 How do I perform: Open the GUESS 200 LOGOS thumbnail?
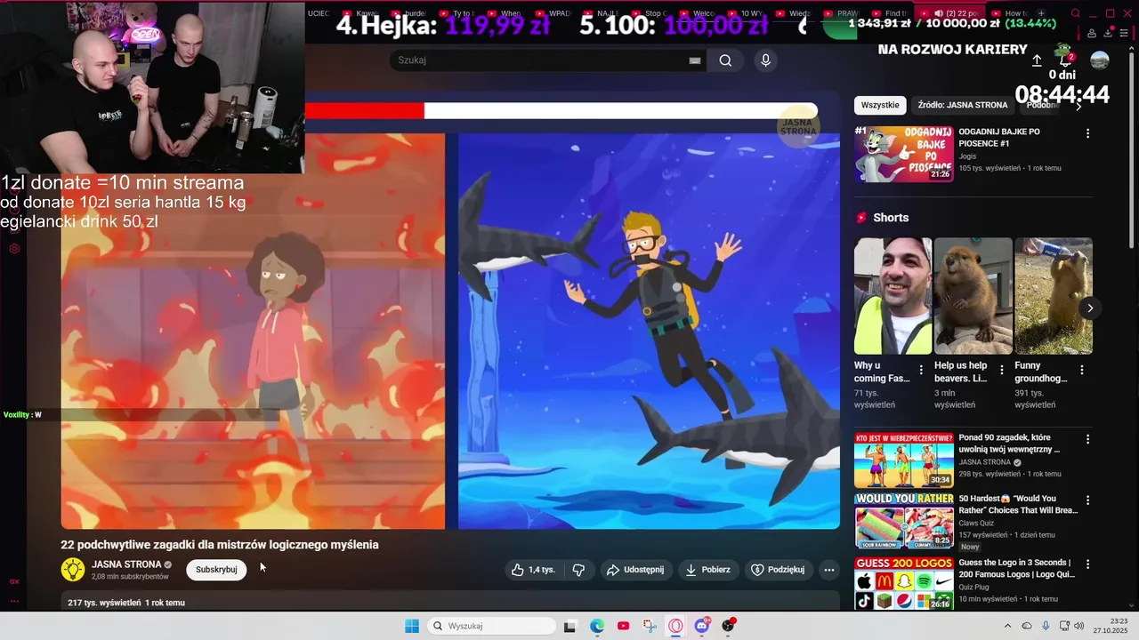[x=904, y=583]
